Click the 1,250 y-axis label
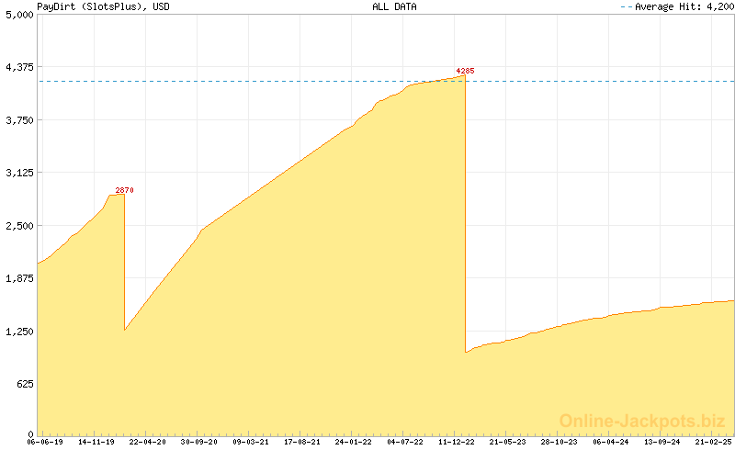Screen dimensions: 735x450 (x=18, y=332)
